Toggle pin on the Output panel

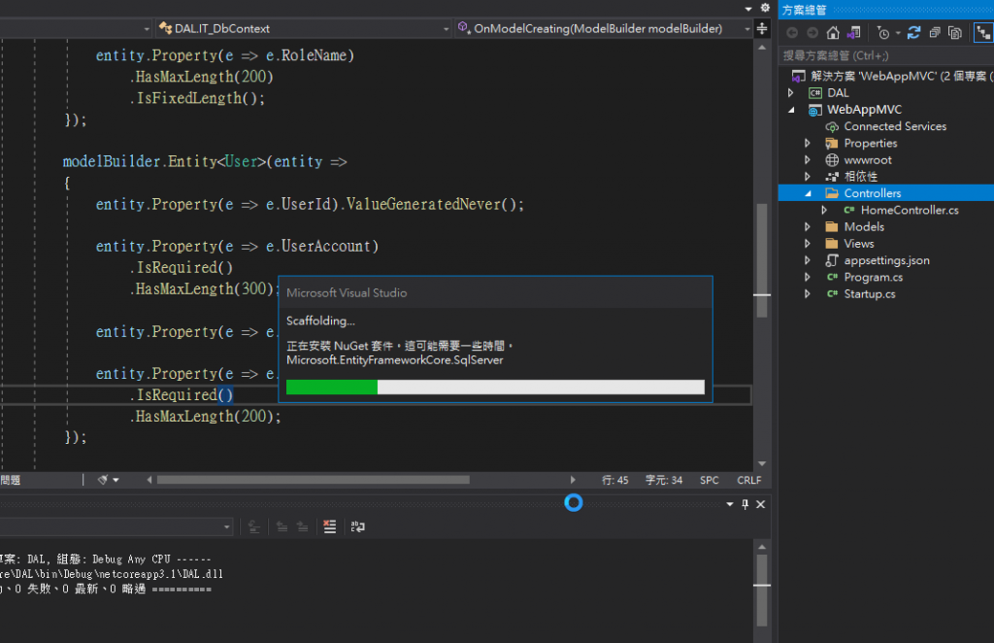click(x=745, y=504)
